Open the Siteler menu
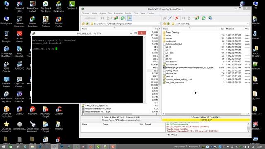This screenshot has height=149, width=265. (94, 13)
